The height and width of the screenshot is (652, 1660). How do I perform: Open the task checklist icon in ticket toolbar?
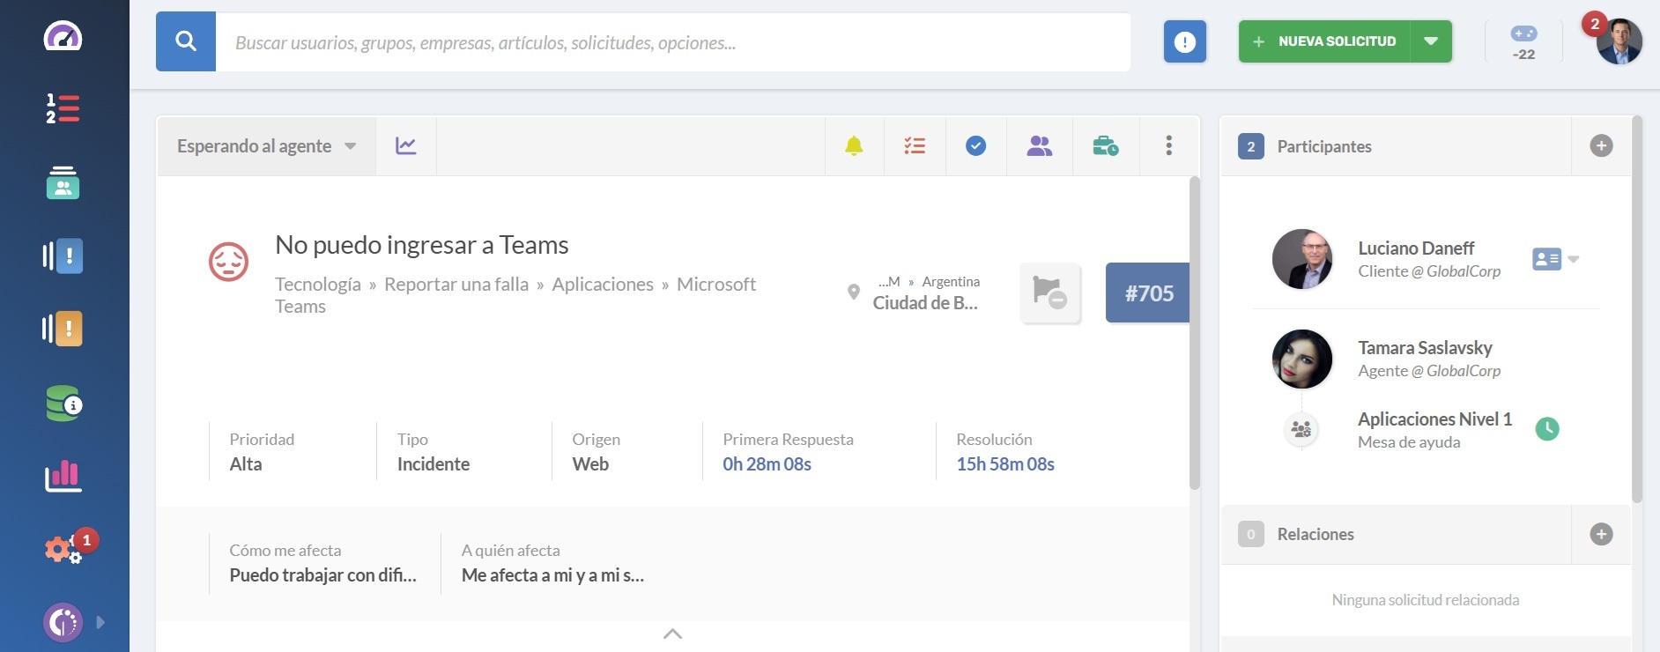915,146
